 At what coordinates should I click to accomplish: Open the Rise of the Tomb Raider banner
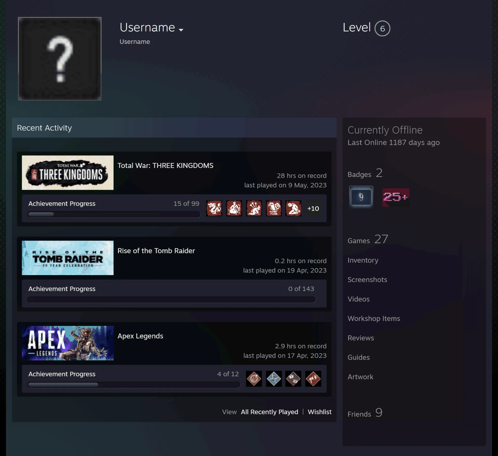tap(68, 258)
